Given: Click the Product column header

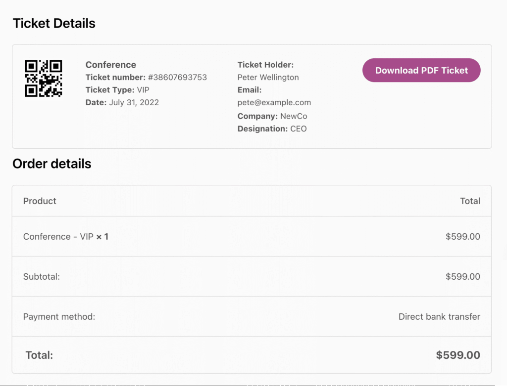Looking at the screenshot, I should 40,201.
